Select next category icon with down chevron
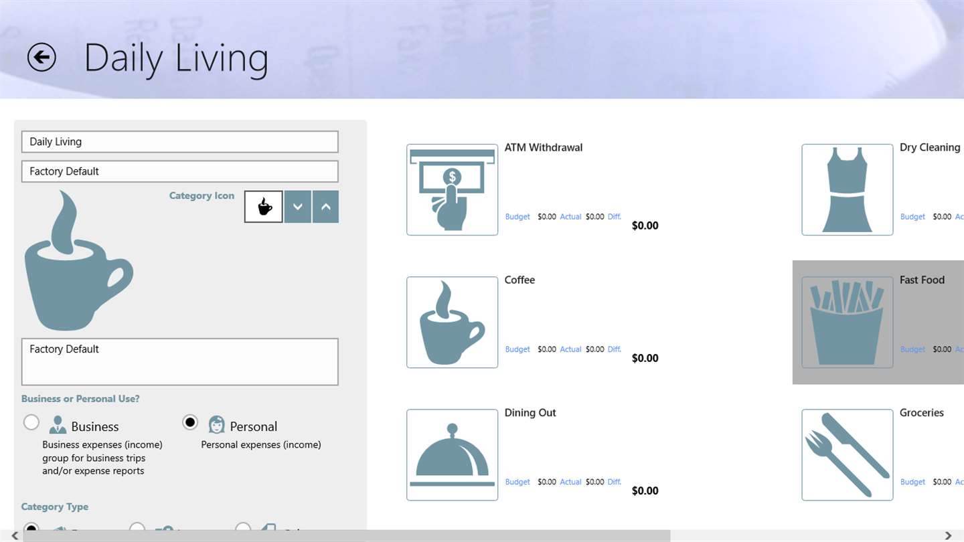 click(298, 207)
